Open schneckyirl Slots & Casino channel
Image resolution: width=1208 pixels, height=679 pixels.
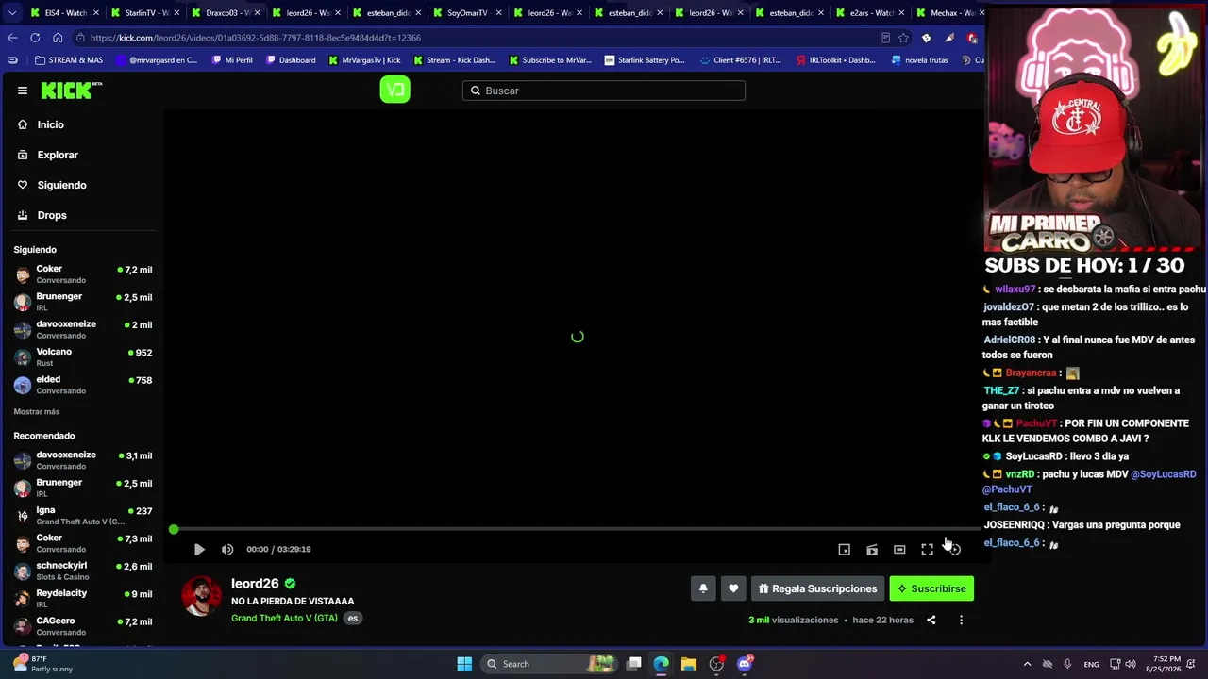pyautogui.click(x=83, y=571)
